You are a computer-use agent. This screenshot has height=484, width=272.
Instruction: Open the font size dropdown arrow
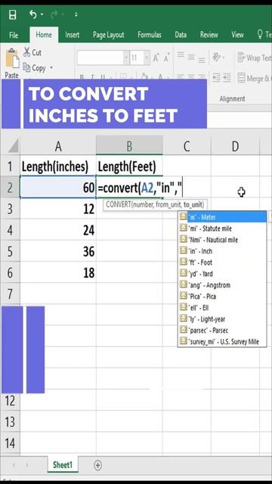point(147,57)
